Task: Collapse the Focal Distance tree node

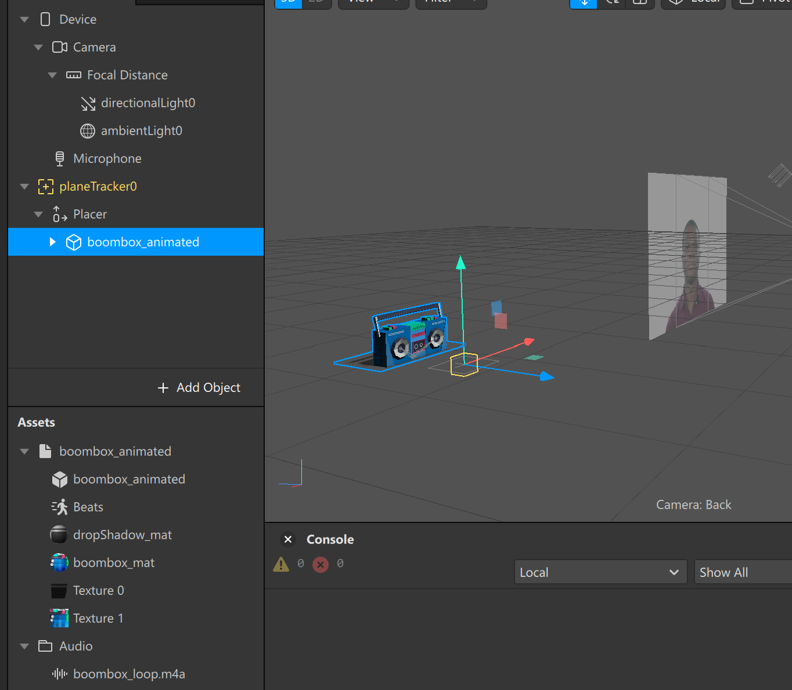Action: click(x=52, y=75)
